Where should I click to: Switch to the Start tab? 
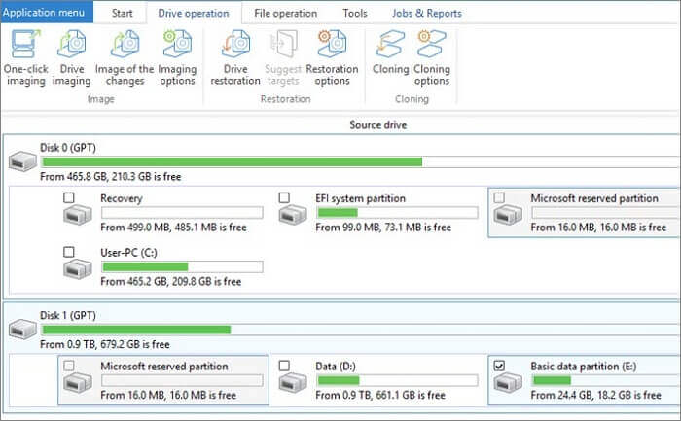click(123, 14)
